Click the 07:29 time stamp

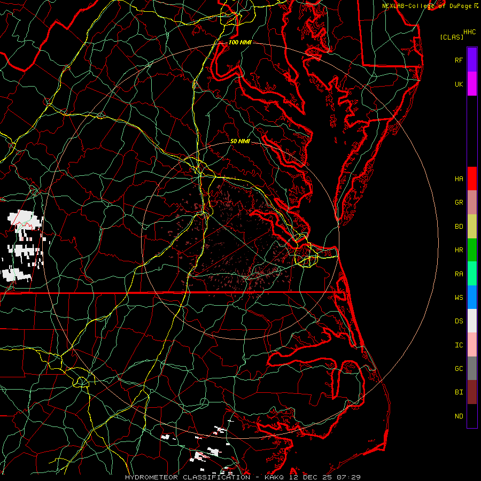pyautogui.click(x=348, y=477)
